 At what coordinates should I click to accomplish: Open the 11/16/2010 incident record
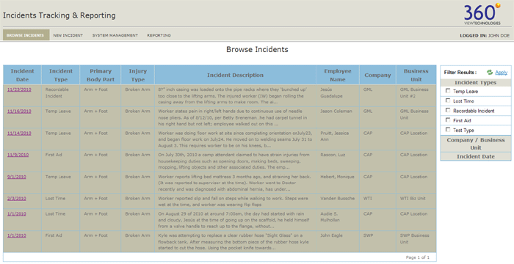click(x=19, y=111)
